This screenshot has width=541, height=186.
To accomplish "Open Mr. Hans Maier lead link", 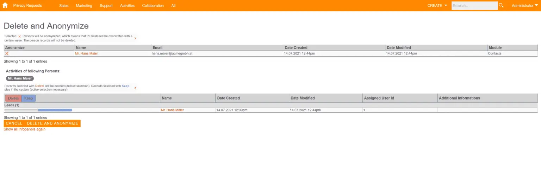I will click(172, 110).
